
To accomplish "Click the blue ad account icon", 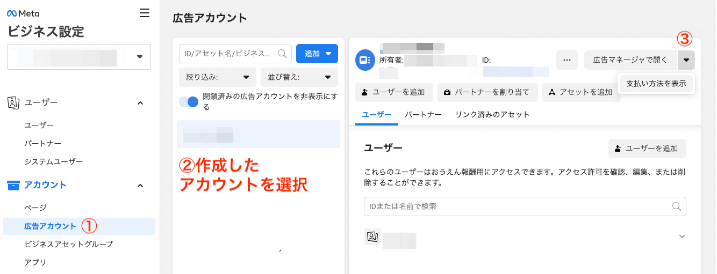I will (365, 60).
